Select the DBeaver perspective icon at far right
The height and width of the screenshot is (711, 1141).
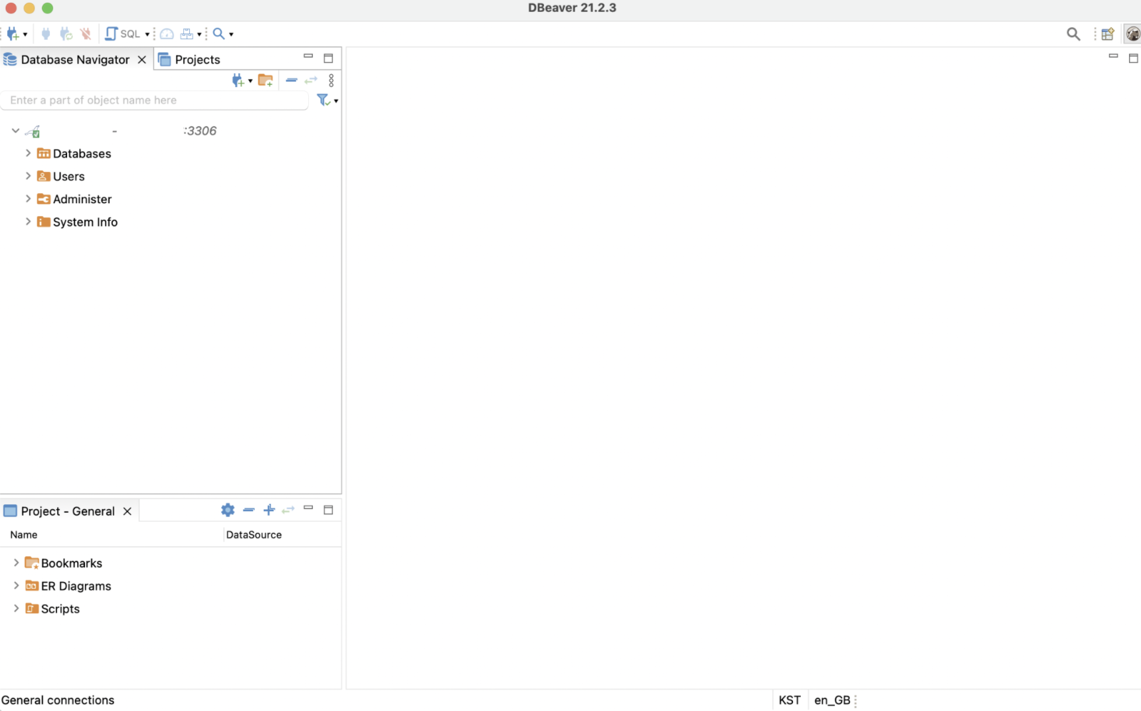[1132, 34]
